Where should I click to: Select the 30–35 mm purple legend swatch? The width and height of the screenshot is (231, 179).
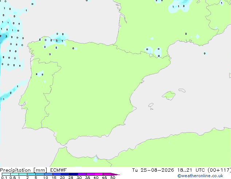82,174
